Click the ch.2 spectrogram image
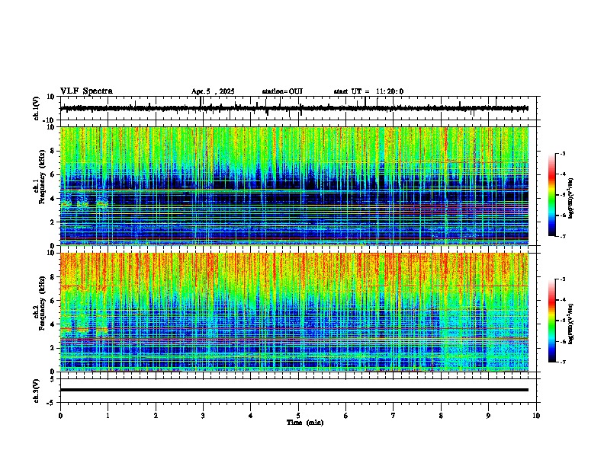The image size is (604, 466). 294,312
